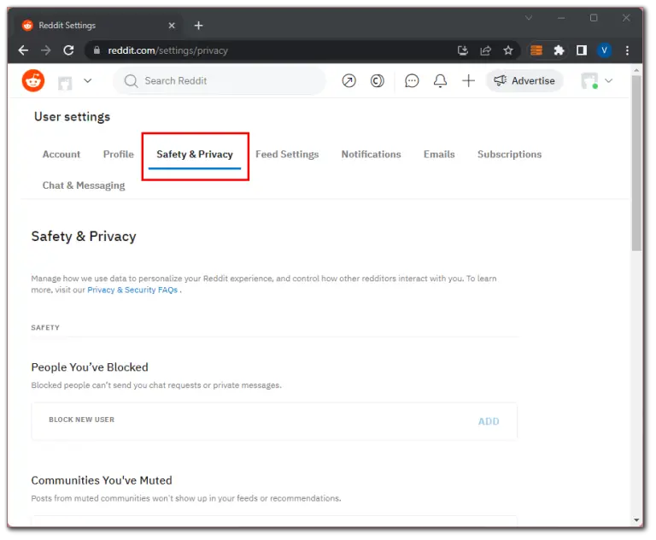
Task: Open the Notifications bell icon
Action: click(440, 81)
